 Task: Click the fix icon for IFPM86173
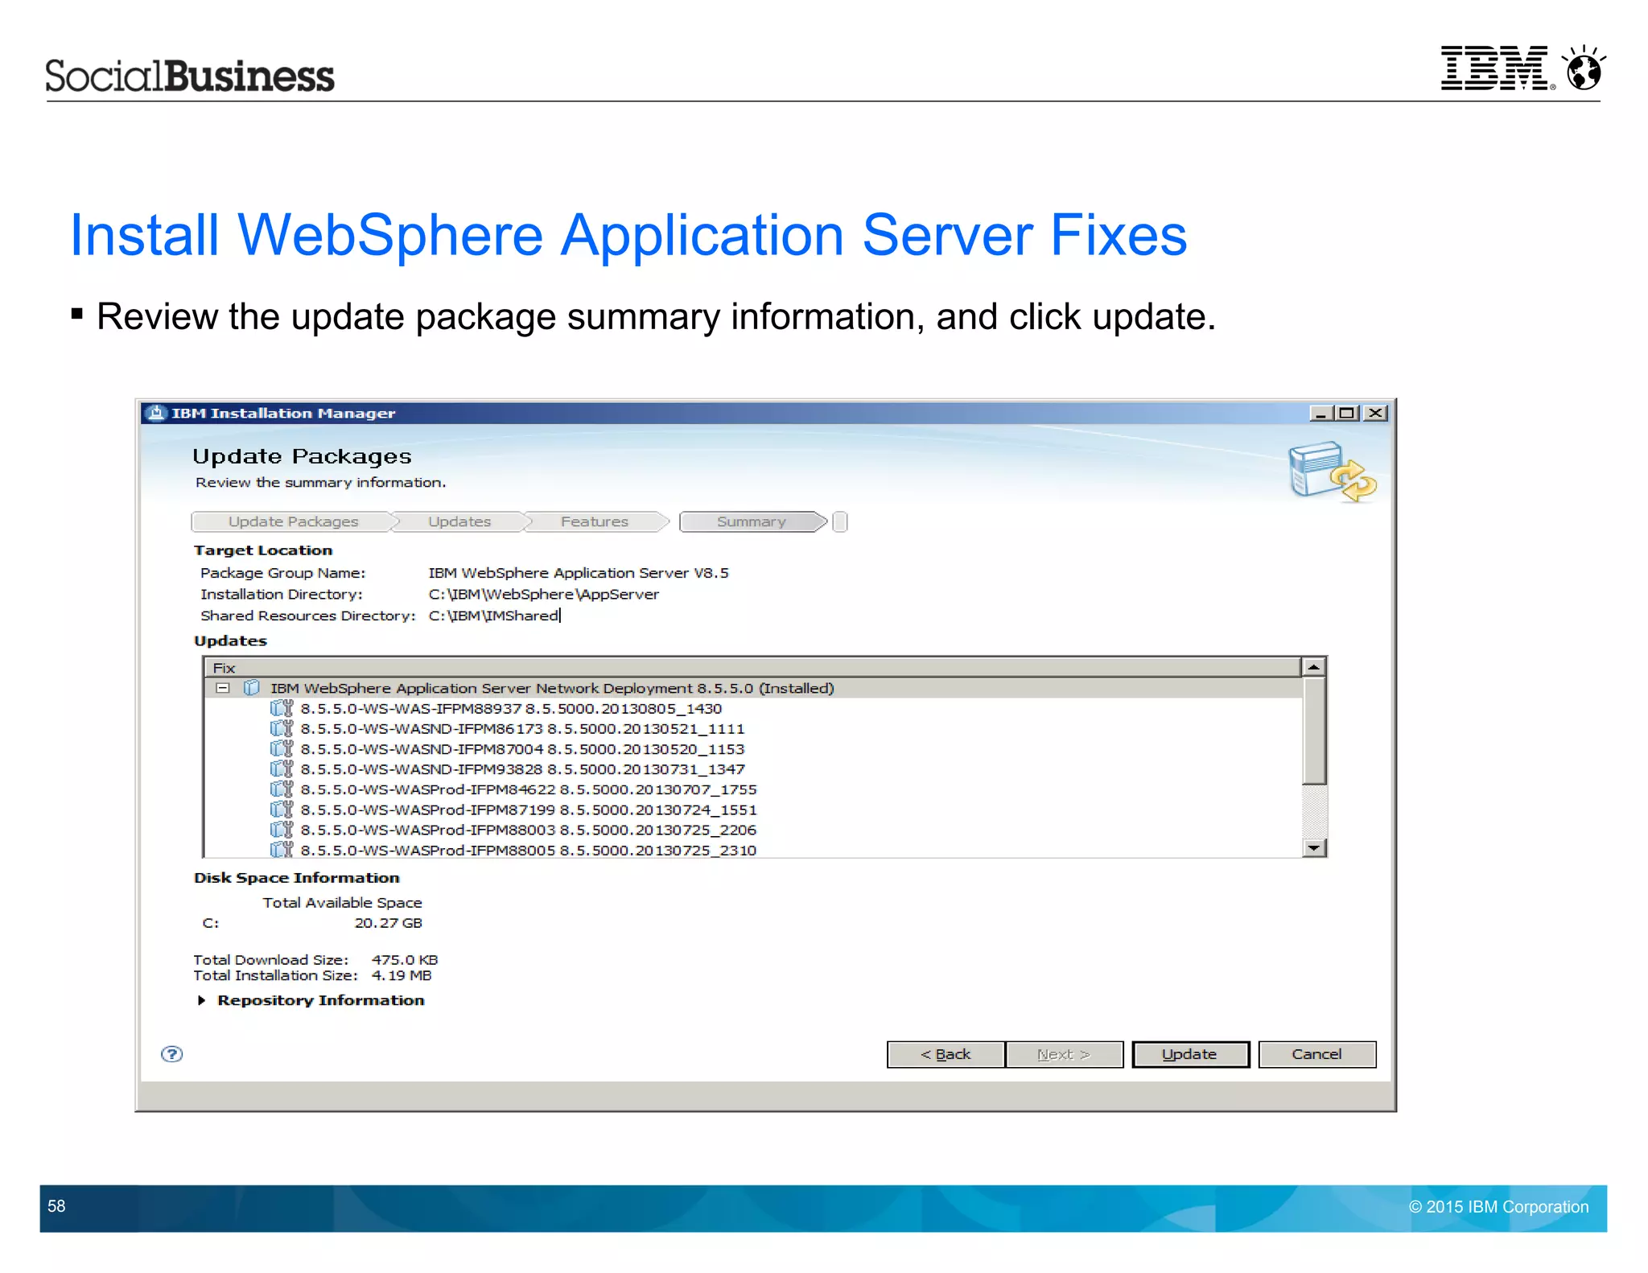pos(281,728)
